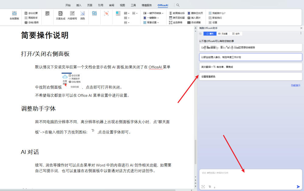
Task: Switch to the 创作 tab in AI panel
Action: [x=236, y=34]
